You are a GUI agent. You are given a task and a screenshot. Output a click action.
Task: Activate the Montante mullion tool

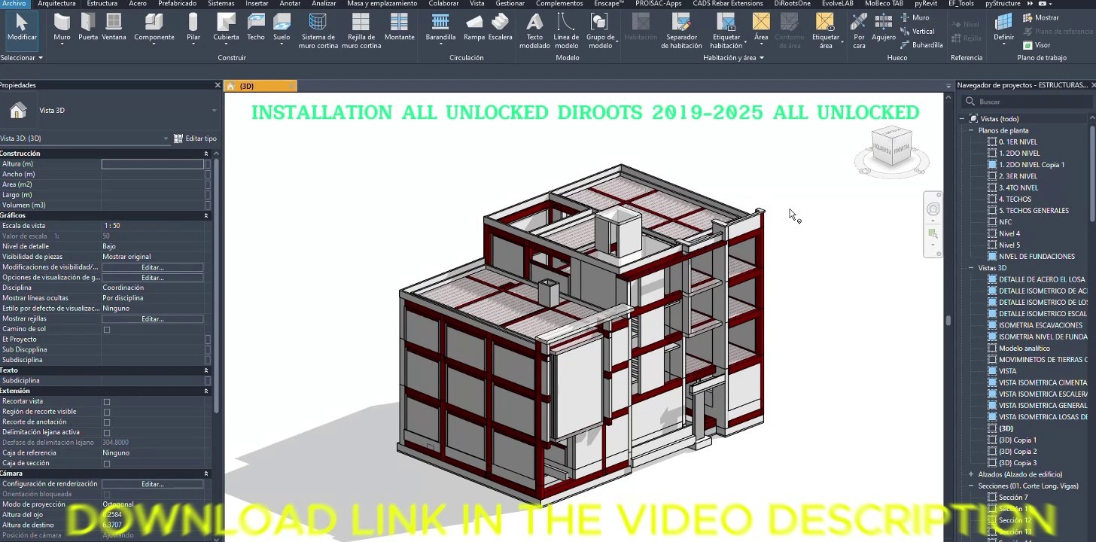[x=399, y=28]
